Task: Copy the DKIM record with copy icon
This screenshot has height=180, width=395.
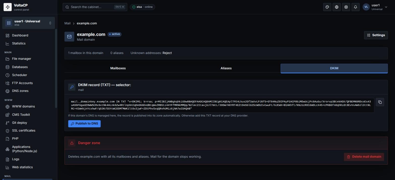Action: click(x=380, y=102)
